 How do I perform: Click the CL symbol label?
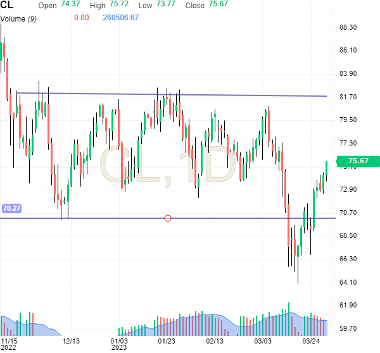tap(6, 5)
